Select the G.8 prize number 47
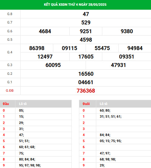 [86, 14]
